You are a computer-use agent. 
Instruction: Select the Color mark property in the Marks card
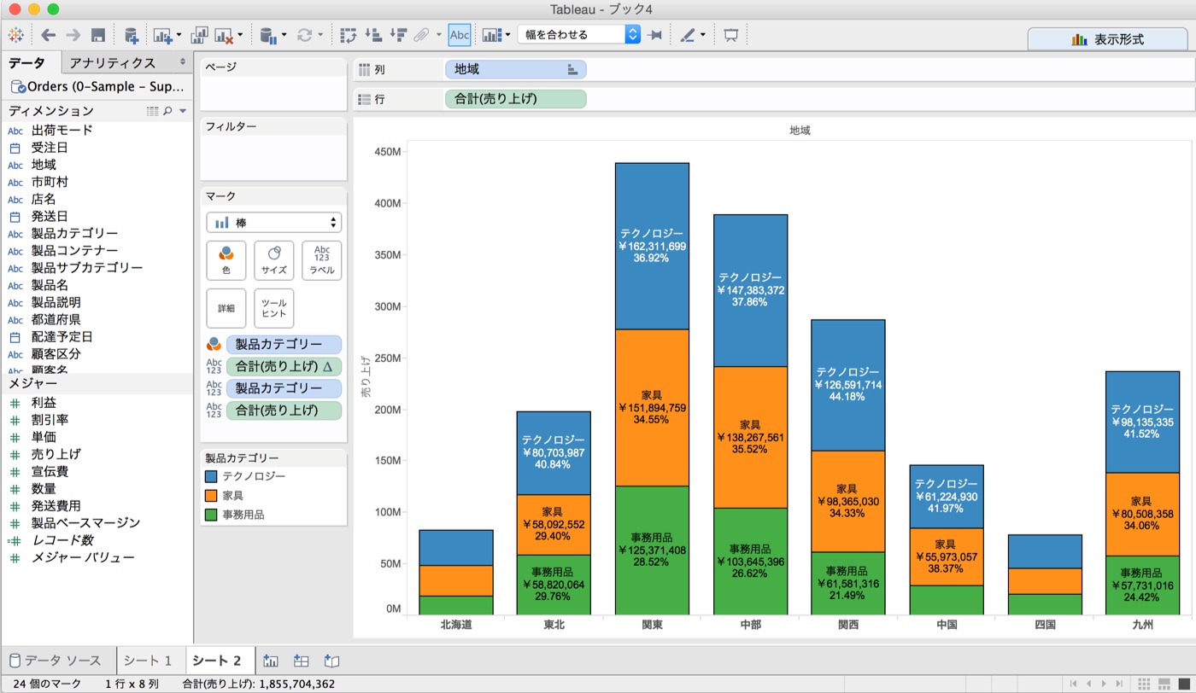point(226,260)
